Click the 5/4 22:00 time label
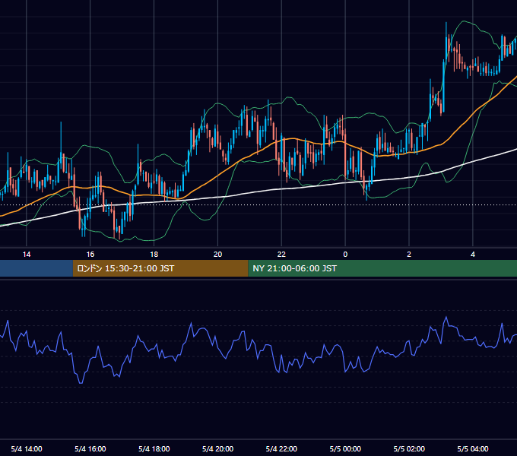This screenshot has height=456, width=517. [x=281, y=448]
